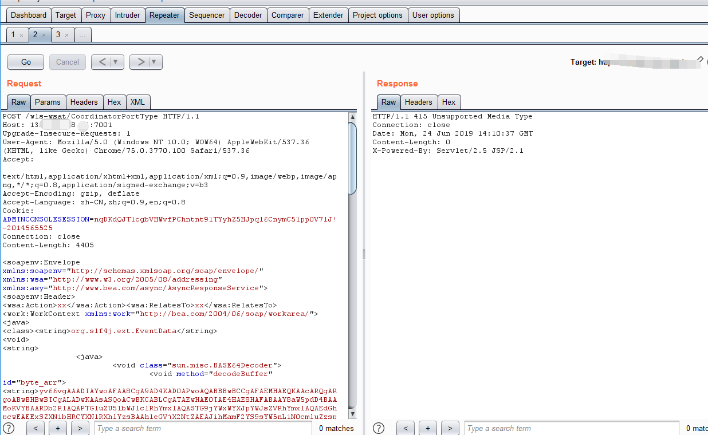Go to next match in Response search

(x=450, y=428)
